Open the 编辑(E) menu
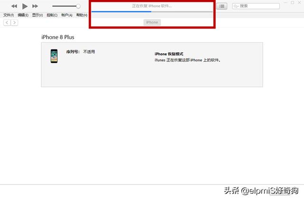This screenshot has height=200, width=304. click(x=23, y=15)
